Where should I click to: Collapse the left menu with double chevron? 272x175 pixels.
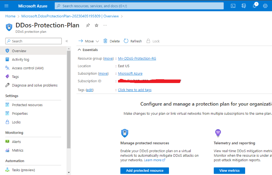tap(67, 41)
